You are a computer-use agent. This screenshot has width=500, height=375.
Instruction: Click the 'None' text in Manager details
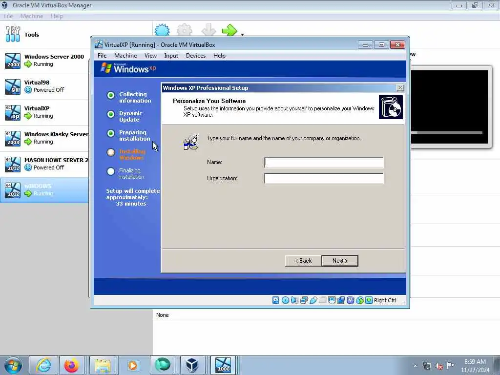coord(162,315)
